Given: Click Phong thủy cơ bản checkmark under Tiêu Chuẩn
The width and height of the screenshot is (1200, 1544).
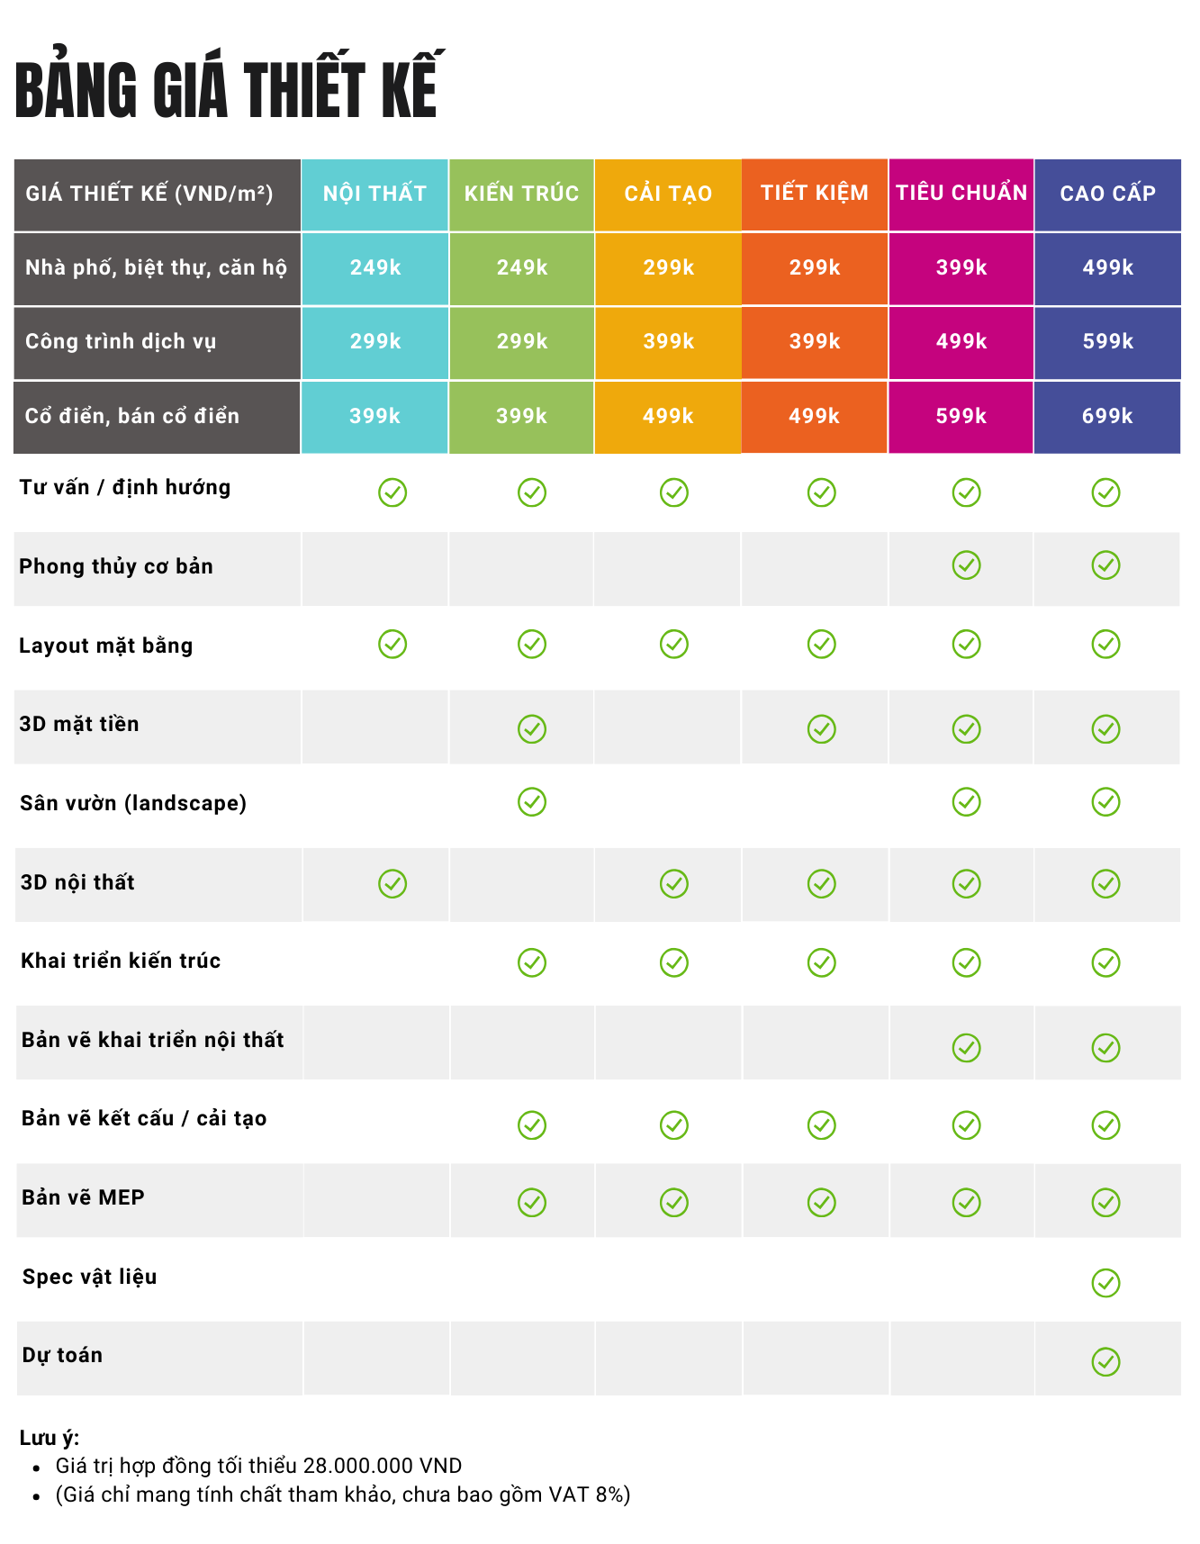Looking at the screenshot, I should [x=966, y=565].
